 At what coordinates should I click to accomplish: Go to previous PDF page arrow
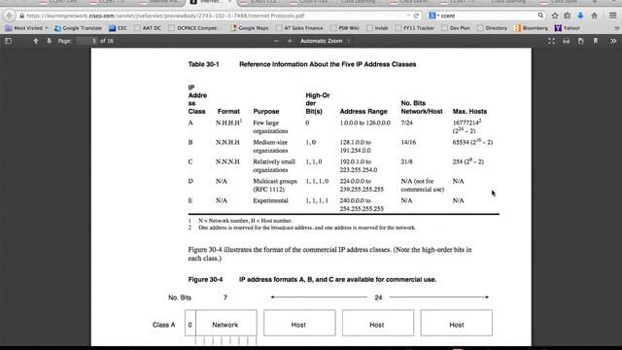pyautogui.click(x=36, y=41)
